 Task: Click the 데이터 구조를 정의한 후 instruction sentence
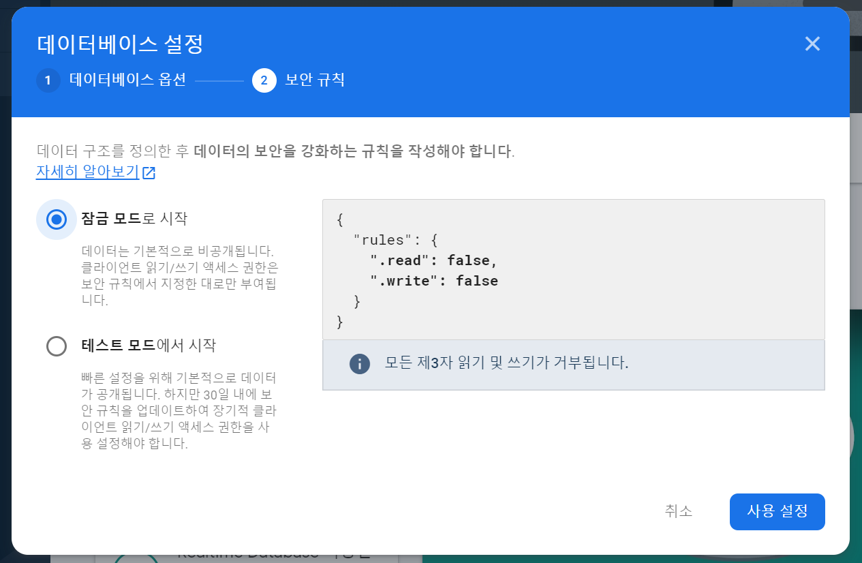[x=275, y=151]
